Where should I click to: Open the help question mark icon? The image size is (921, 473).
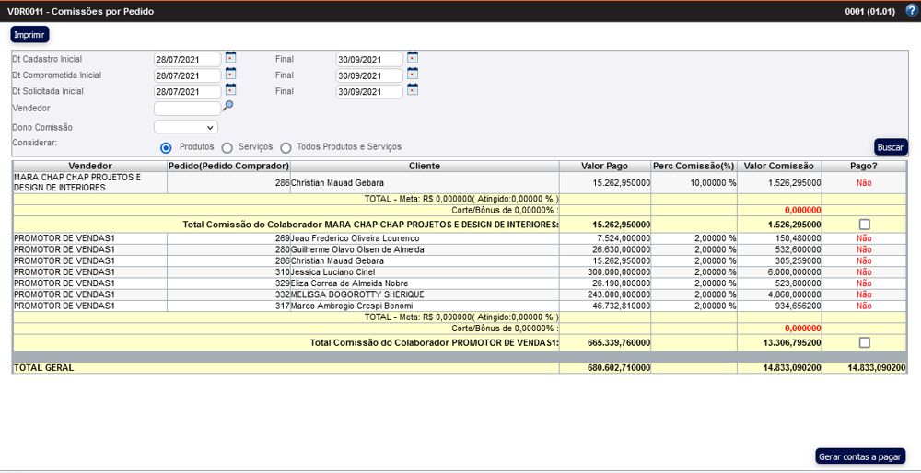(912, 11)
